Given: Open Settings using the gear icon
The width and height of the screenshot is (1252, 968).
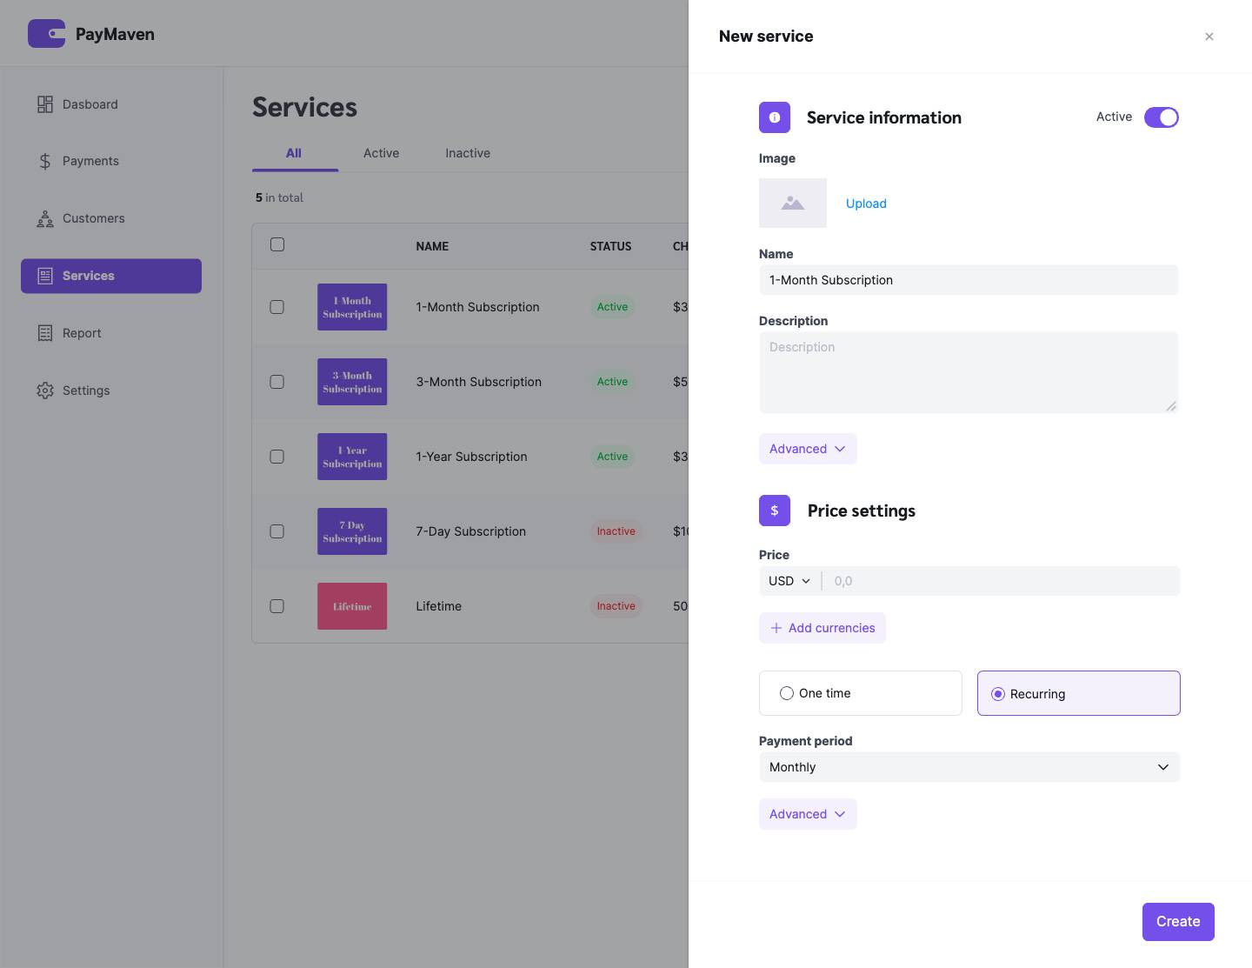Looking at the screenshot, I should [x=45, y=391].
